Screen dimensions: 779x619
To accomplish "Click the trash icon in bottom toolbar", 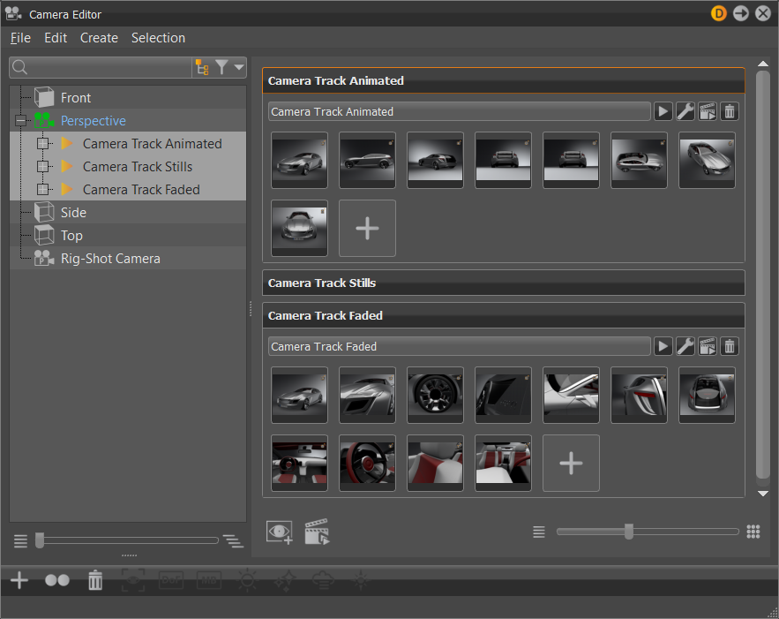I will click(95, 580).
